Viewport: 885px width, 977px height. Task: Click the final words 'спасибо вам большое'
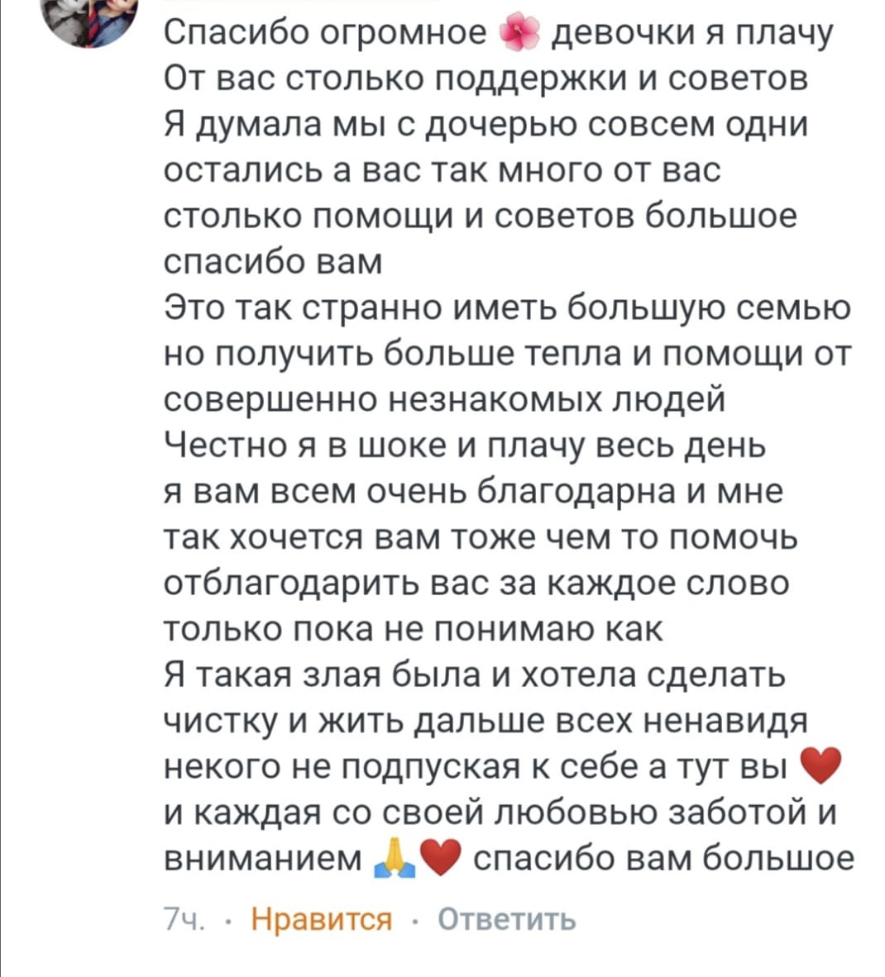(664, 860)
